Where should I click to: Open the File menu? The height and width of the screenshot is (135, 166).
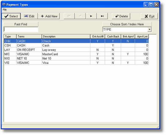point(5,10)
